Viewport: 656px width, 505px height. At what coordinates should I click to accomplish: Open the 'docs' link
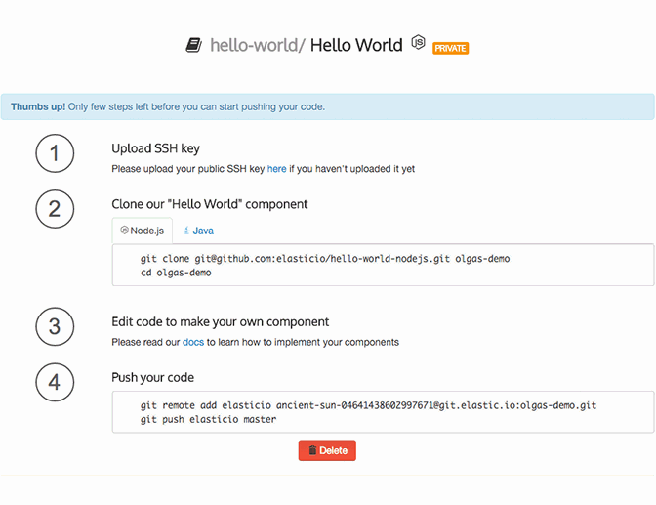[x=193, y=342]
